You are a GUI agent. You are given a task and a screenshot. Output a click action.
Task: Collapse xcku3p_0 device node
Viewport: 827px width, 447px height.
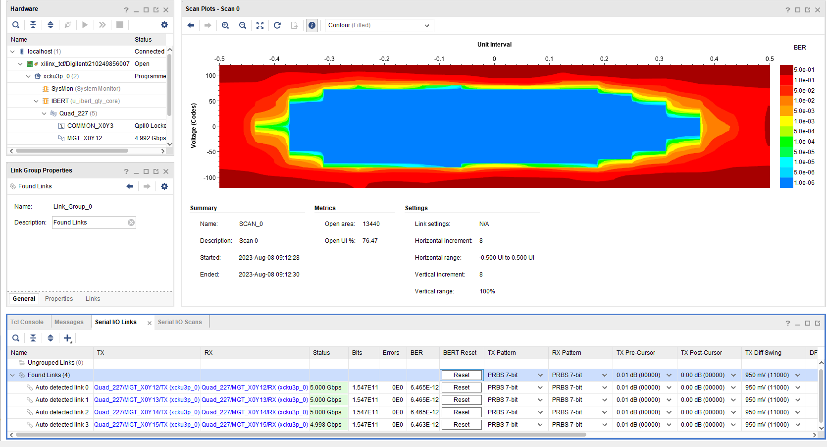(28, 76)
